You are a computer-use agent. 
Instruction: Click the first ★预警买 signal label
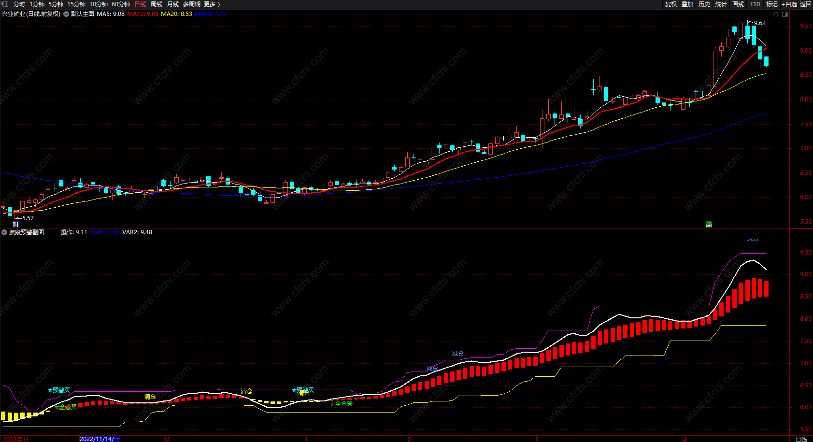[59, 390]
